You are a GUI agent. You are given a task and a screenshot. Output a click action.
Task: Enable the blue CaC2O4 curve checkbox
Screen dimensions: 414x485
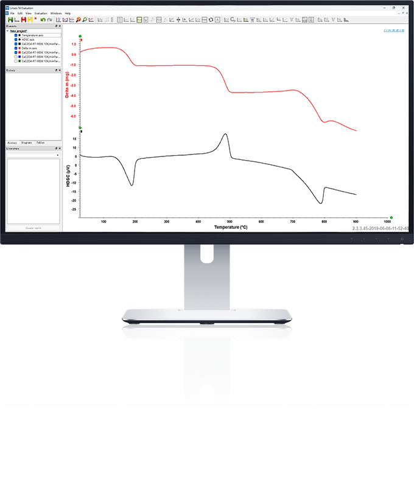(16, 57)
